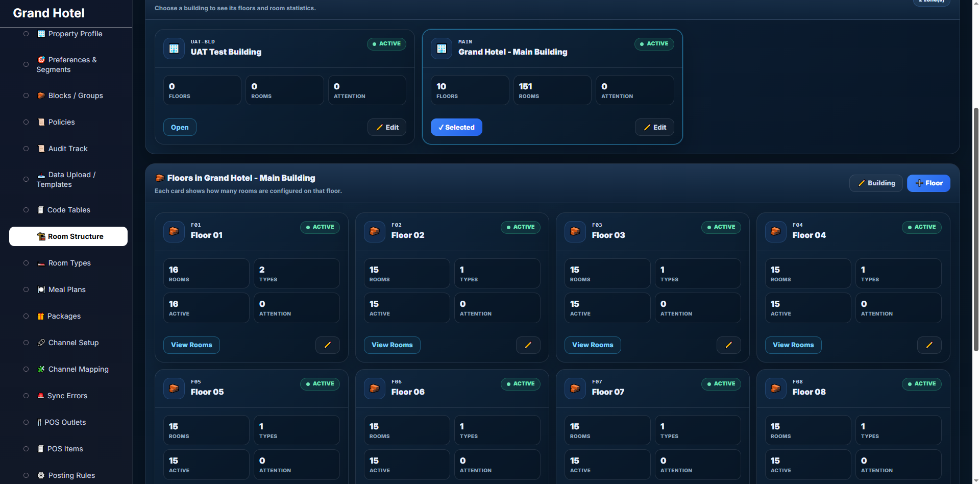Click the Floor 01 card brick icon
Screen dimensions: 980x484
174,231
